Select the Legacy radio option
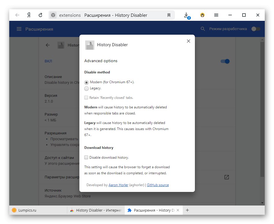Image resolution: width=274 pixels, height=224 pixels. pos(86,88)
